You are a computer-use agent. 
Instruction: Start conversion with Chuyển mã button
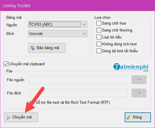[21, 117]
